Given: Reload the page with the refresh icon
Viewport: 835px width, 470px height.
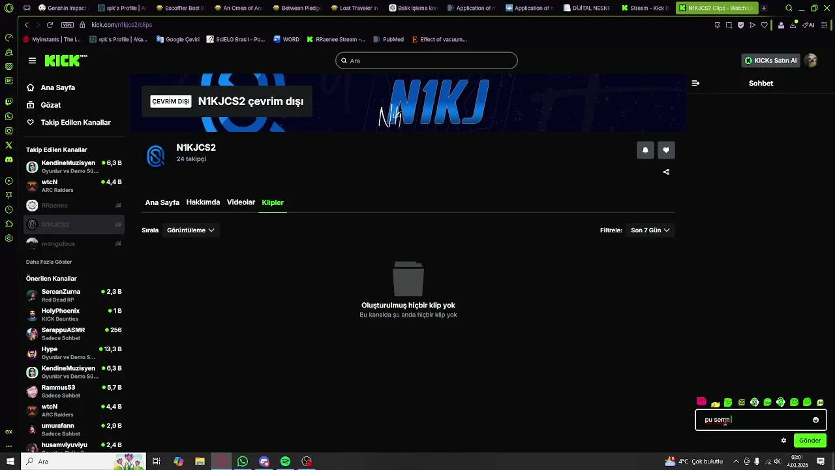Looking at the screenshot, I should [x=50, y=25].
